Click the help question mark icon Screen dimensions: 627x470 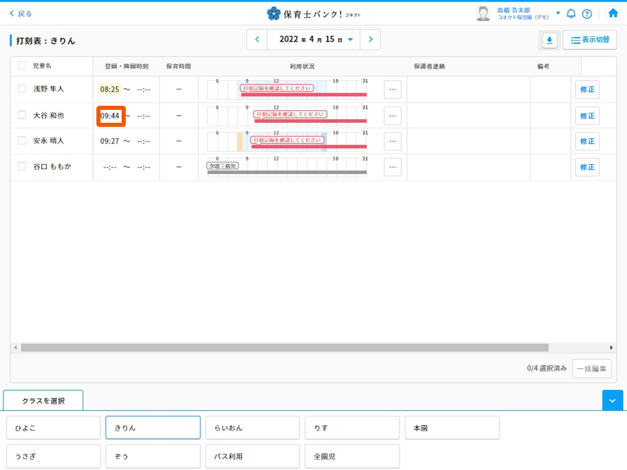coord(586,14)
